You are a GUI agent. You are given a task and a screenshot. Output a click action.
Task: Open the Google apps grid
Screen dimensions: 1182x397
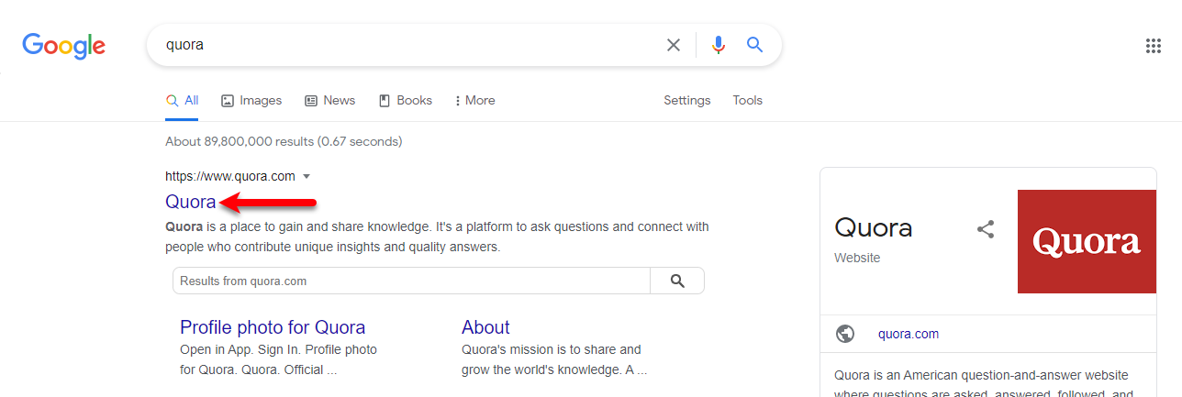pos(1154,46)
